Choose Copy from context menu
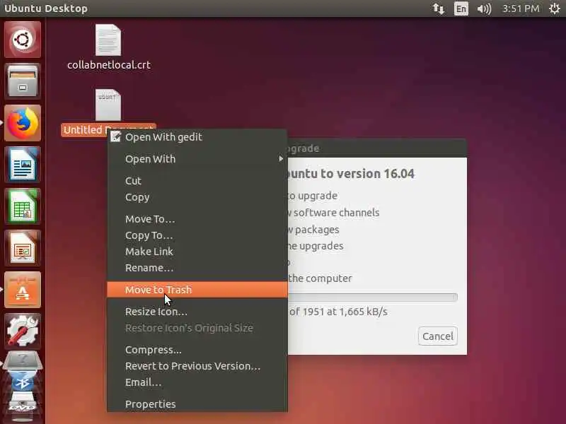This screenshot has height=424, width=566. point(197,197)
